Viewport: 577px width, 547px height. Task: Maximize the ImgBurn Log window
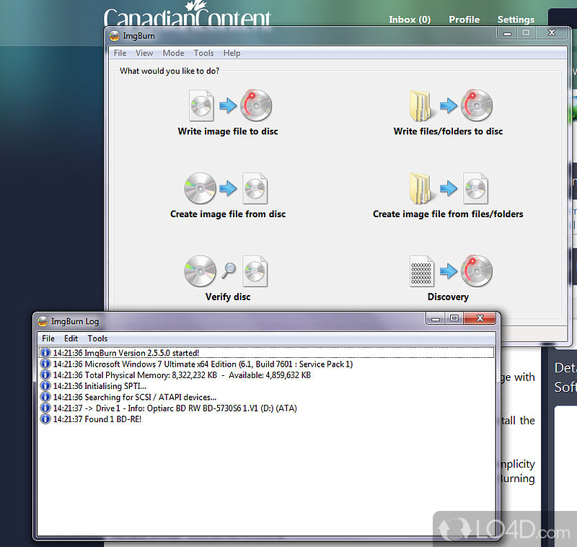point(454,318)
